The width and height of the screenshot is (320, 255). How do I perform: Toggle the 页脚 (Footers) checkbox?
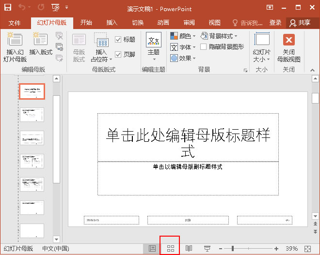(x=118, y=54)
